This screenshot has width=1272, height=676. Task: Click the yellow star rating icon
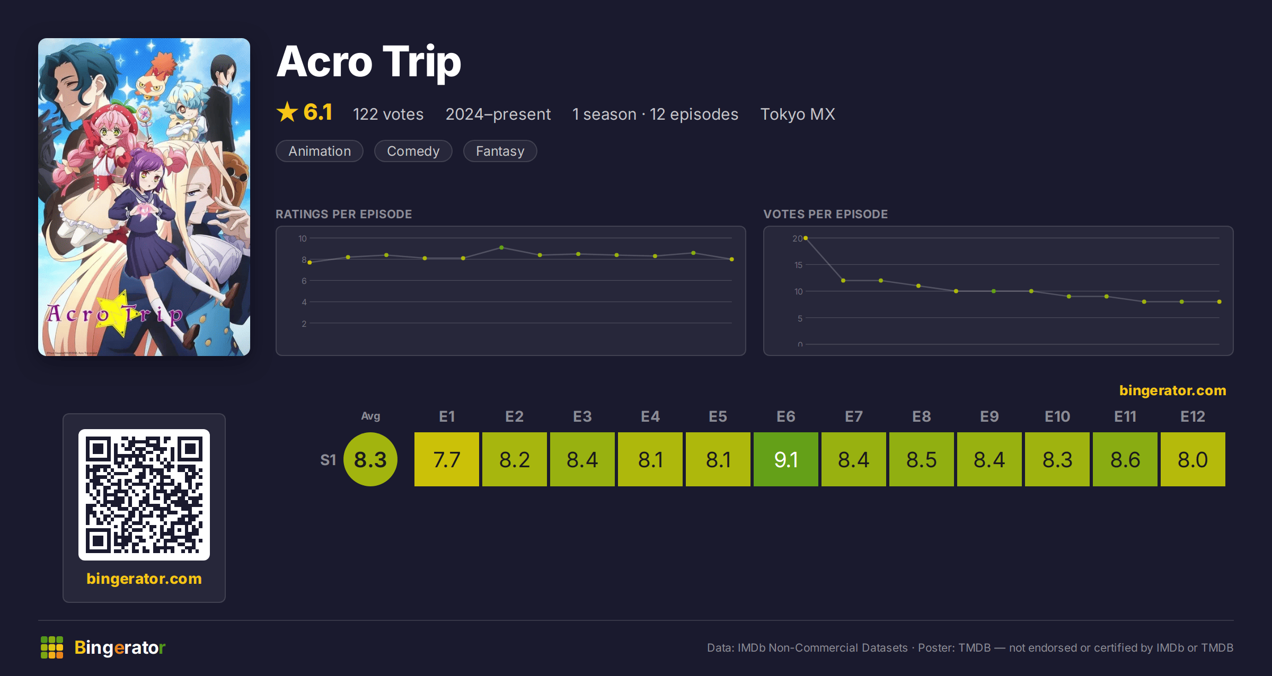click(x=287, y=112)
